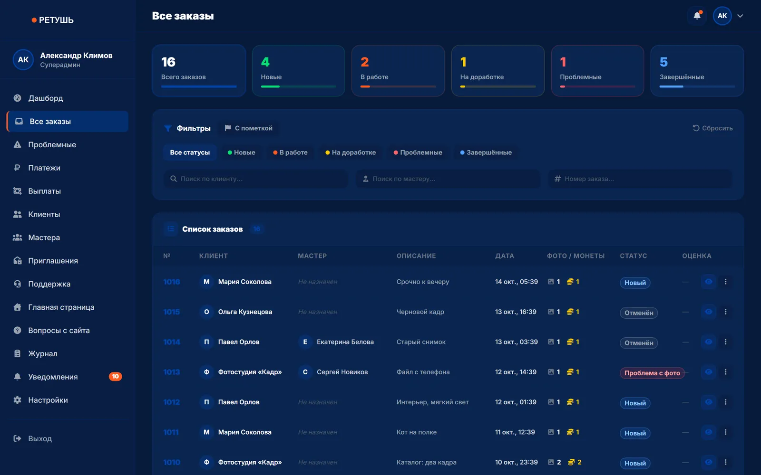Click the Все заказы inbox icon in sidebar
Viewport: 761px width, 475px height.
pyautogui.click(x=19, y=122)
